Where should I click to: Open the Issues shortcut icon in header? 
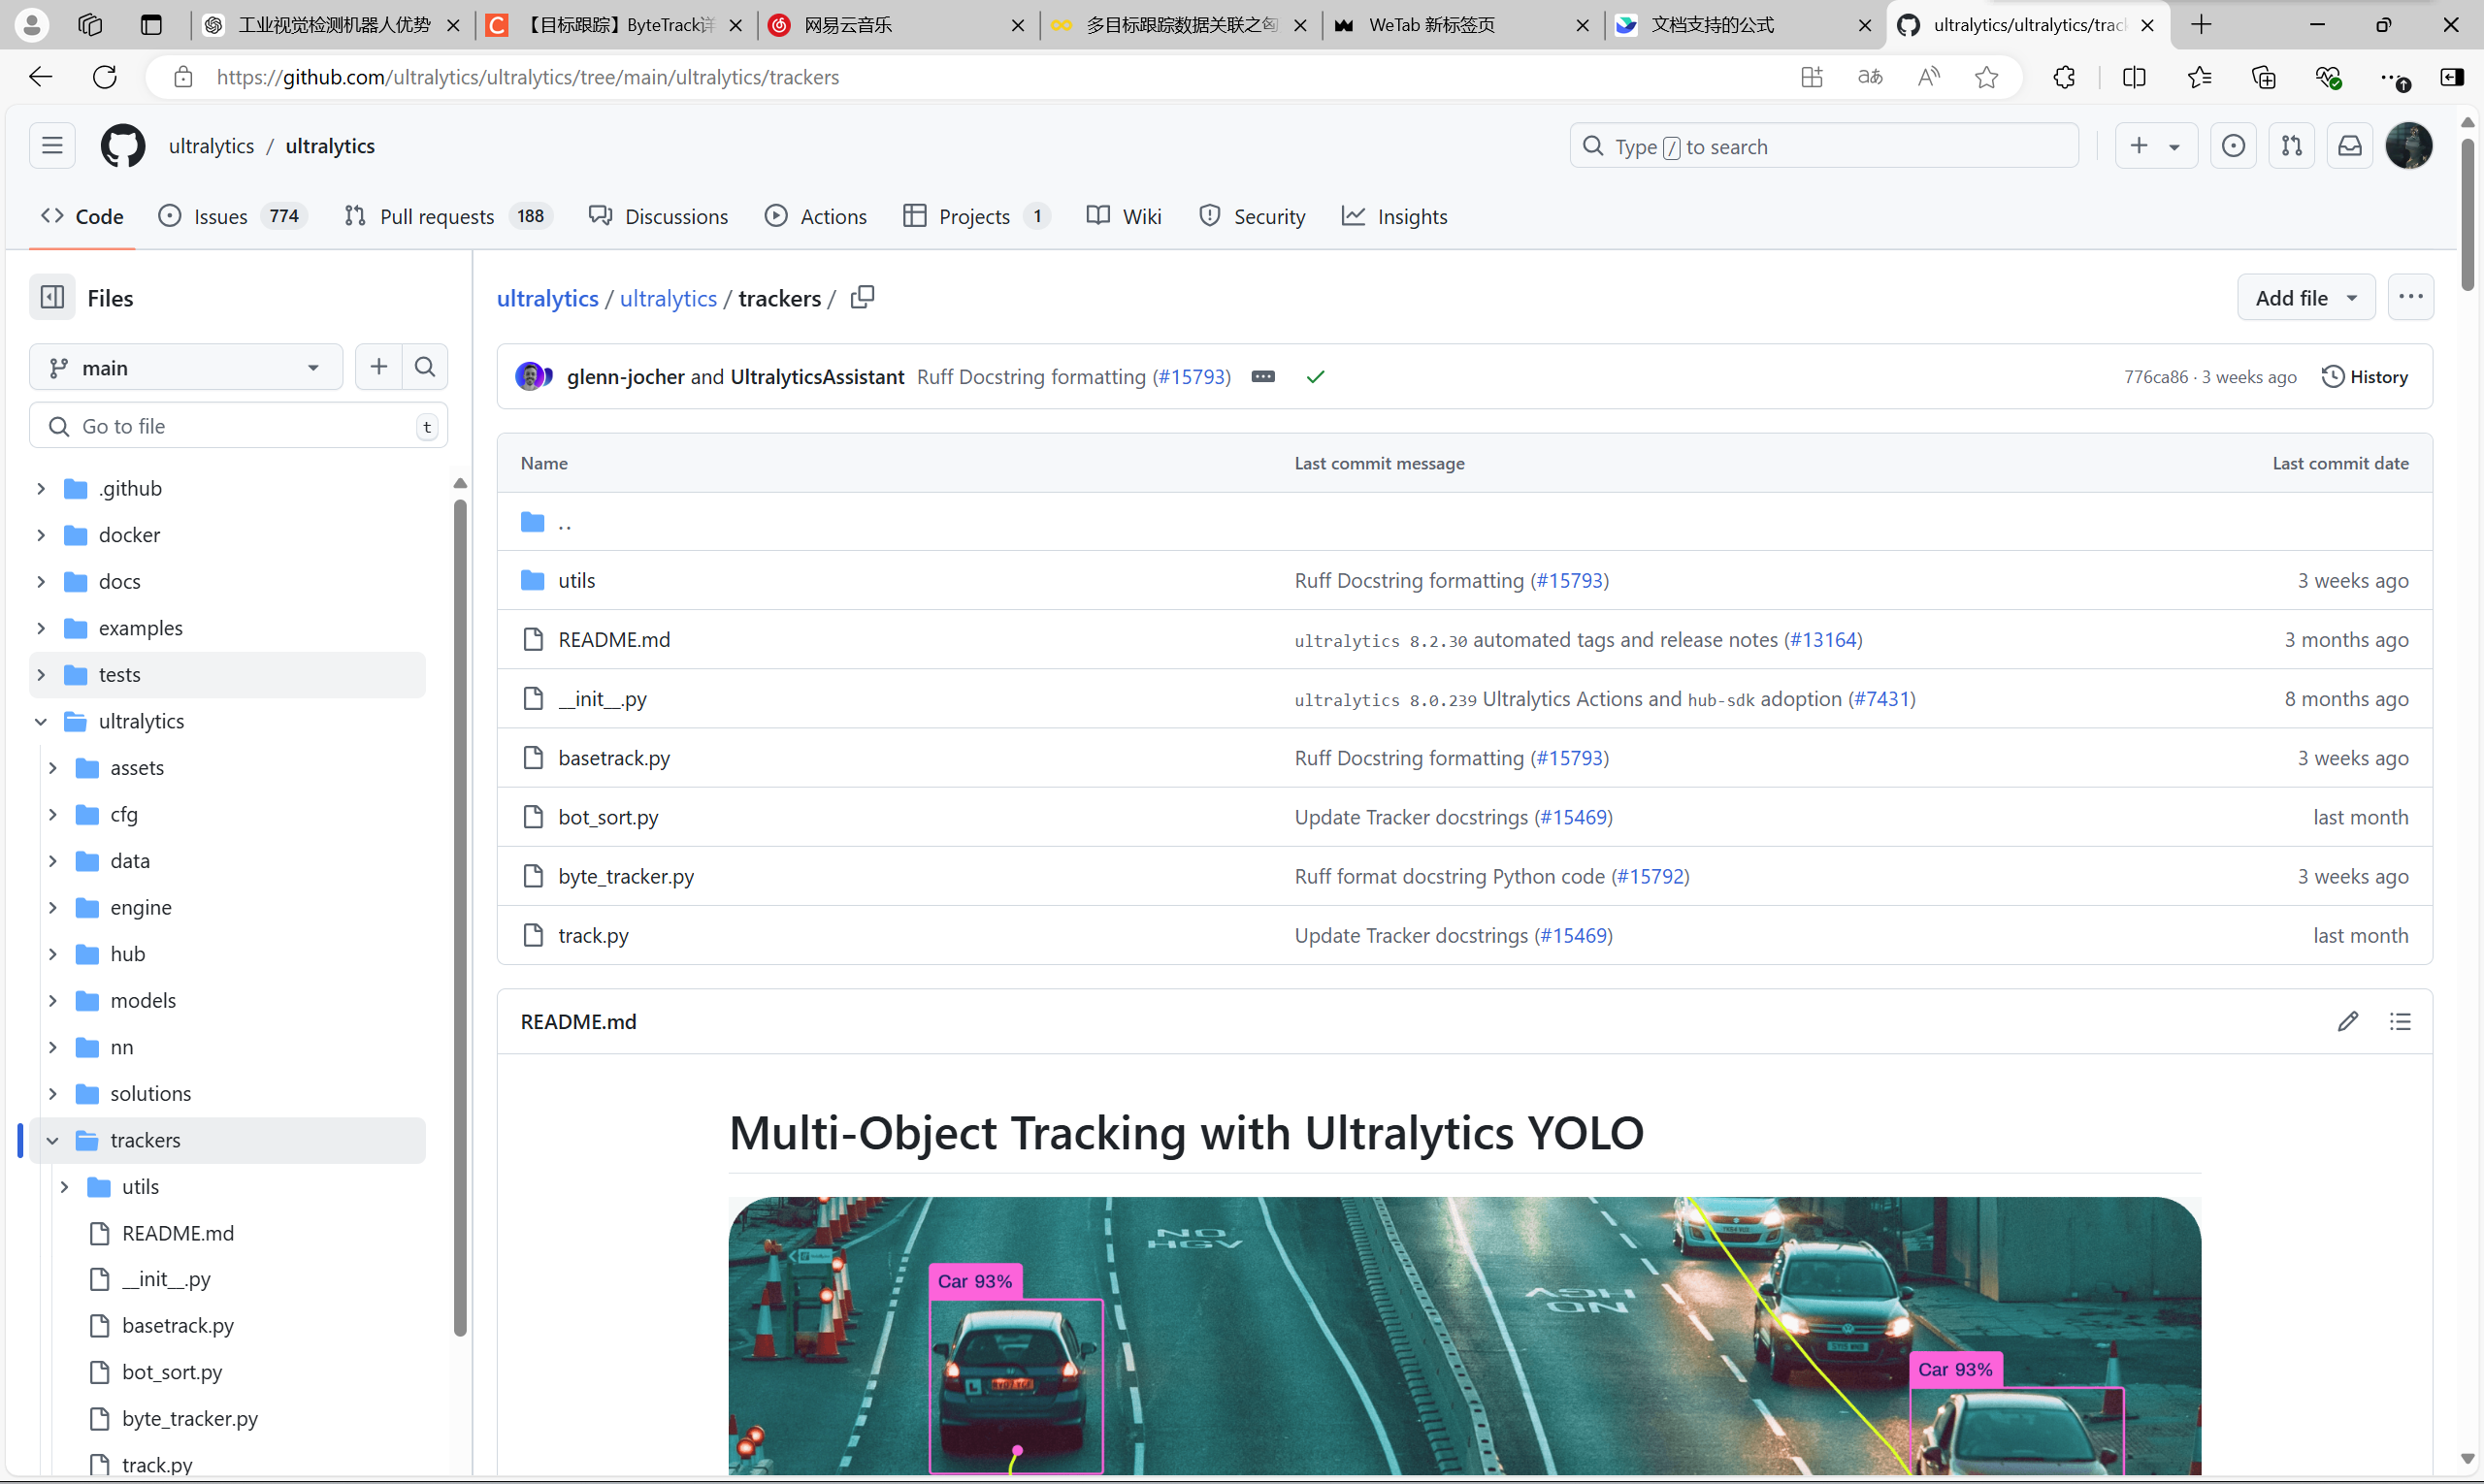(2233, 146)
